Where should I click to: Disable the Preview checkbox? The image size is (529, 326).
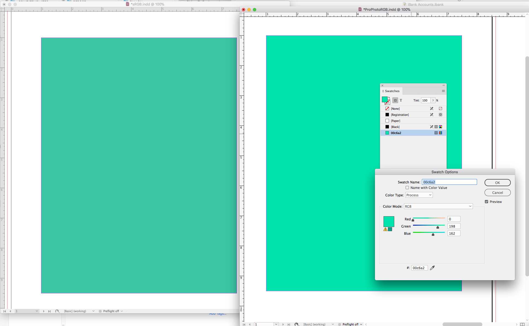coord(486,202)
